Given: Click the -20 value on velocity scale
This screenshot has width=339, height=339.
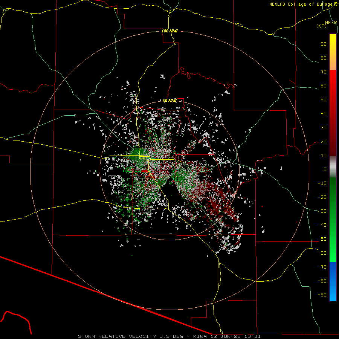Looking at the screenshot, I should (x=322, y=197).
